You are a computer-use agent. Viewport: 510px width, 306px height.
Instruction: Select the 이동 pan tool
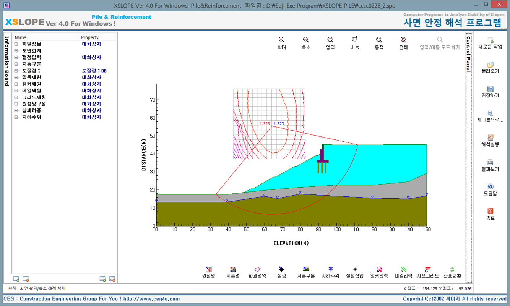point(355,43)
